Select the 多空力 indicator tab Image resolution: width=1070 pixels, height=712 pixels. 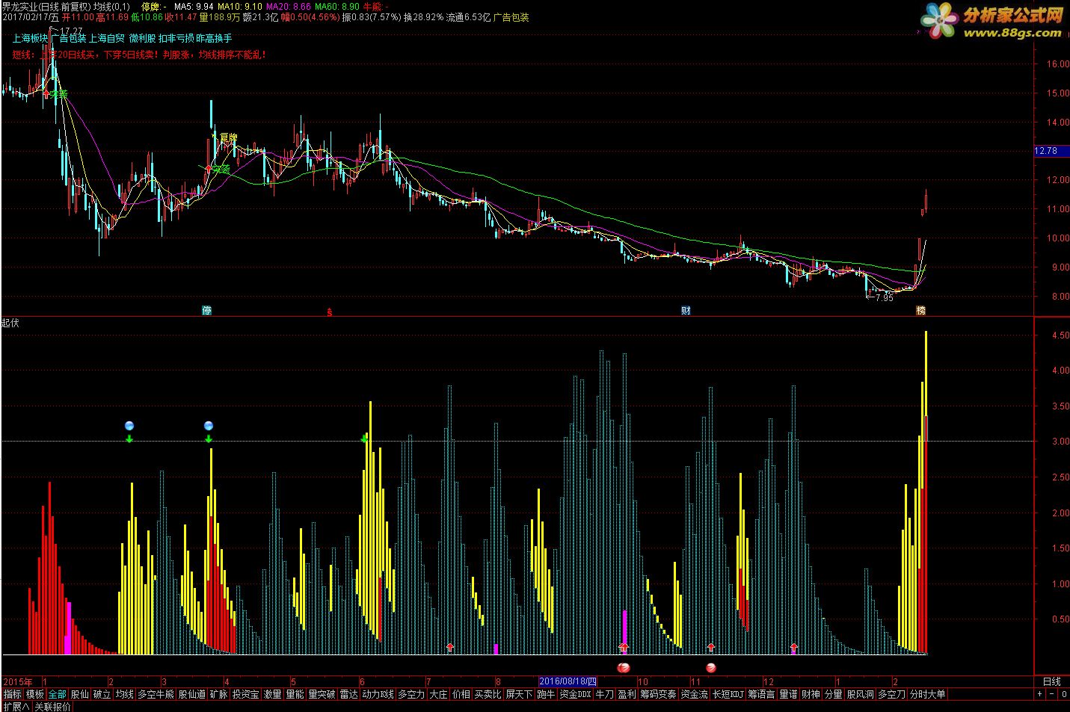tap(411, 694)
